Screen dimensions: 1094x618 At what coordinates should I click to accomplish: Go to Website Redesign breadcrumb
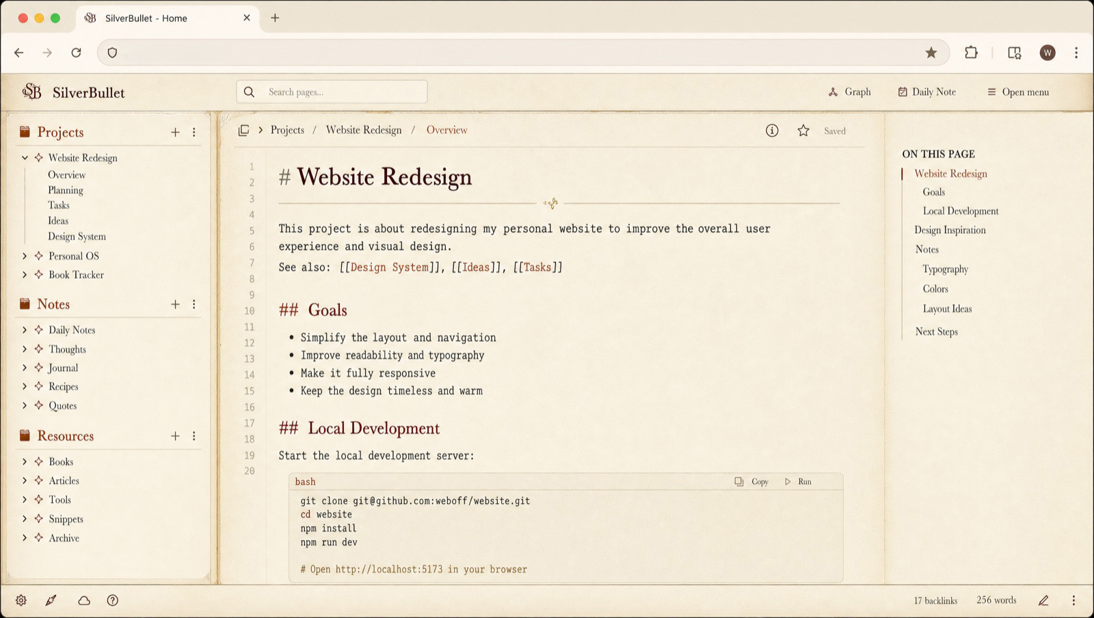click(364, 130)
